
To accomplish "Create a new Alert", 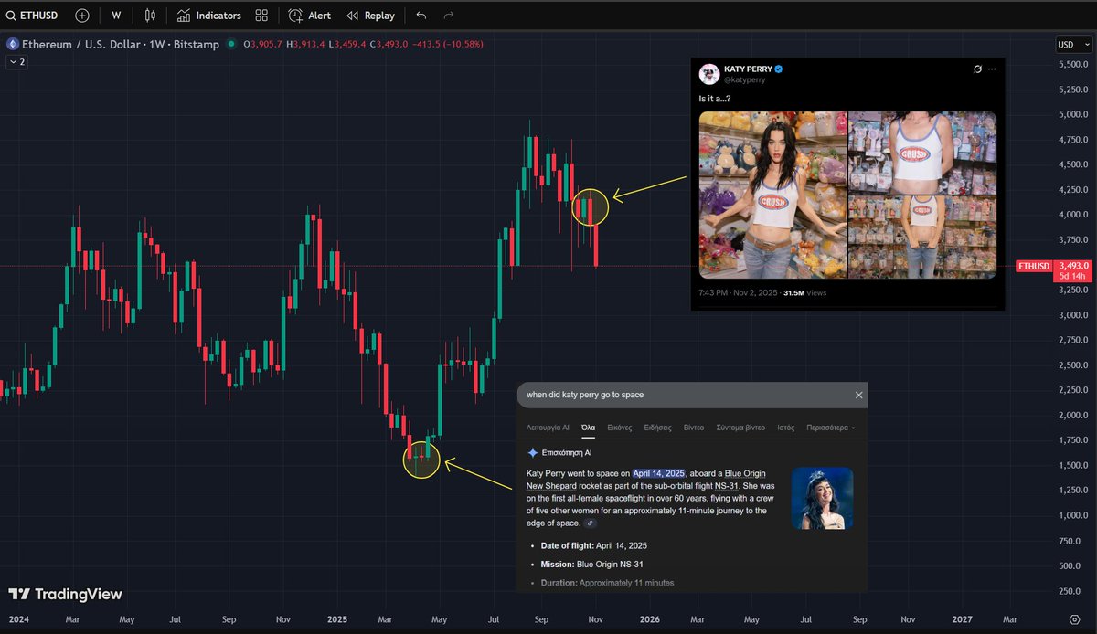I will [x=310, y=16].
